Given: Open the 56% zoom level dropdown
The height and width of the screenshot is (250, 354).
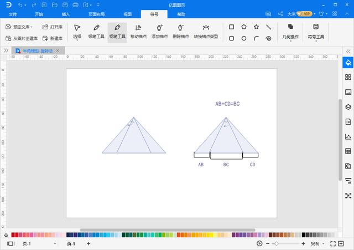Looking at the screenshot, I should 323,244.
